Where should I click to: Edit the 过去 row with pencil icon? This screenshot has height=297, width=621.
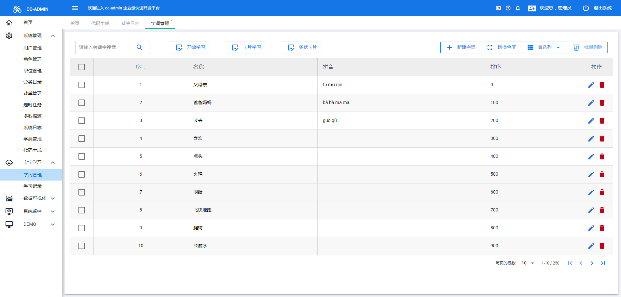pyautogui.click(x=591, y=121)
